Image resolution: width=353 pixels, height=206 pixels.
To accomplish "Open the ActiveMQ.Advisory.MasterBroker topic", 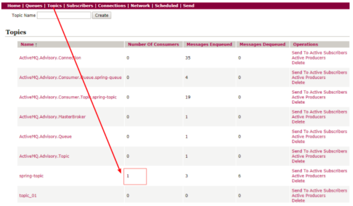I will click(x=52, y=117).
